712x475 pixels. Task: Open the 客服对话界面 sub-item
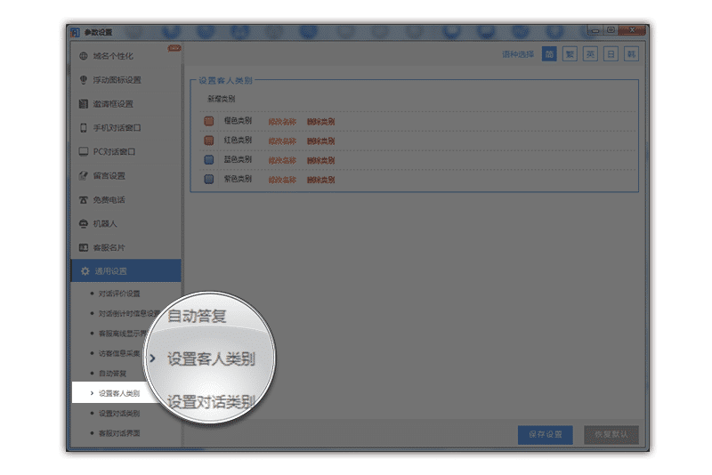coord(119,433)
